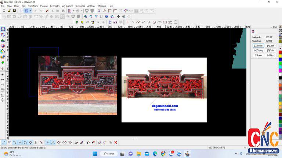Viewport: 282px width, 158px height.
Task: Save the drawing with the floppy icon
Action: [x=14, y=11]
